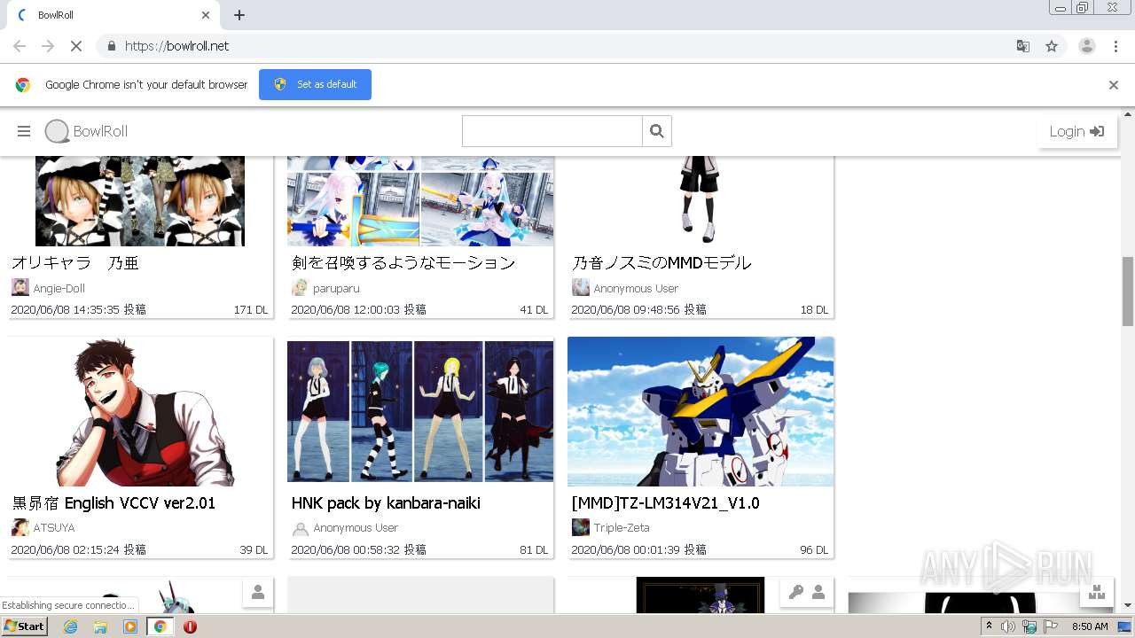Open Windows Media Player taskbar icon
The image size is (1135, 638).
[x=130, y=626]
